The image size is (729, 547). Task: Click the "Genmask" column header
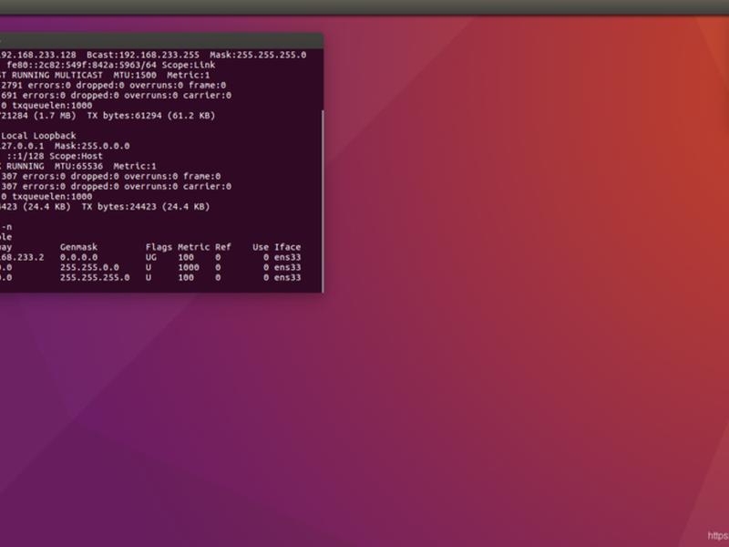pos(78,247)
